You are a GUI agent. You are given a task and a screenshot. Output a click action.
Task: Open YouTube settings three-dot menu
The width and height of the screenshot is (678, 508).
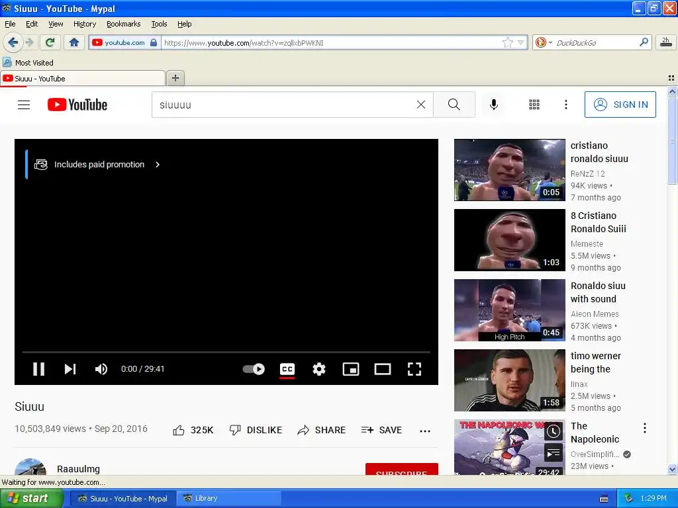click(565, 105)
